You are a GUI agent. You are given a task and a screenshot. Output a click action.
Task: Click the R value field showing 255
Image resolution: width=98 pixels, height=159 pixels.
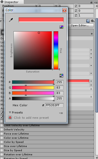click(60, 82)
